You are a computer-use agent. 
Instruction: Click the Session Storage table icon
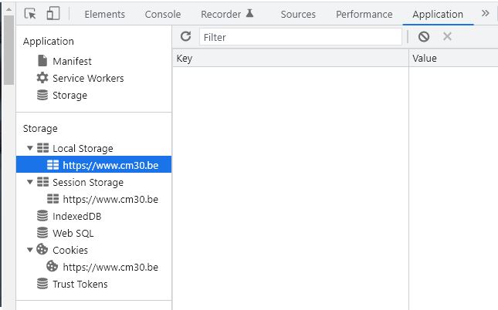click(43, 182)
